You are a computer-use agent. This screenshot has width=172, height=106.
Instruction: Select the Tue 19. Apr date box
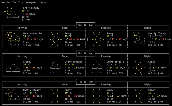click(86, 82)
